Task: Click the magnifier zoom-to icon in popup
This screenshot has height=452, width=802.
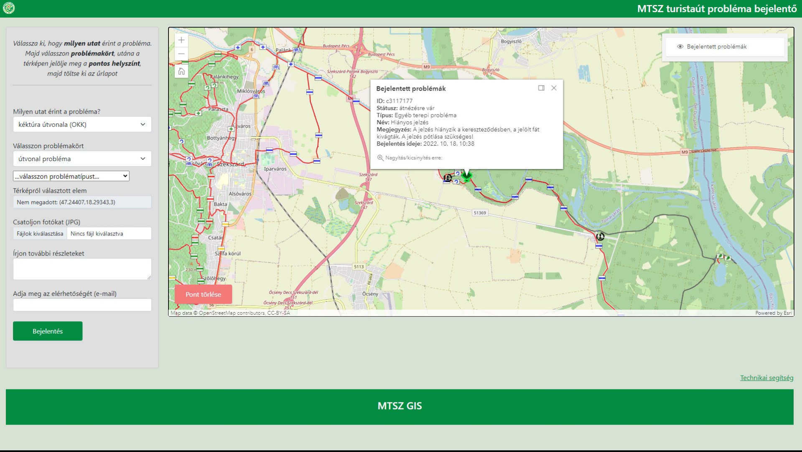Action: (x=380, y=158)
